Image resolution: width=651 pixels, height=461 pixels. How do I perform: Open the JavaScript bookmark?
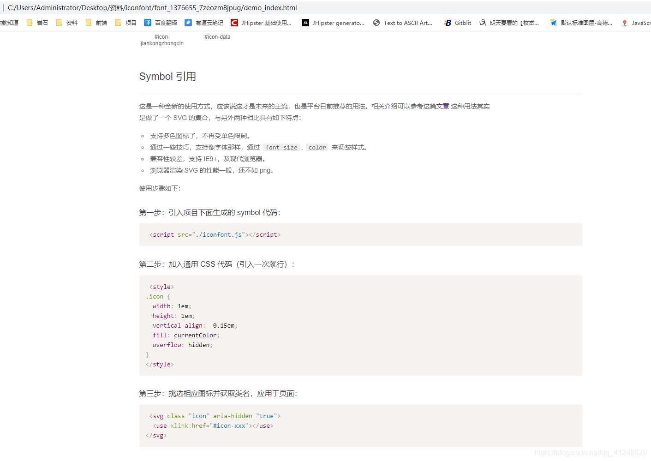click(x=639, y=22)
